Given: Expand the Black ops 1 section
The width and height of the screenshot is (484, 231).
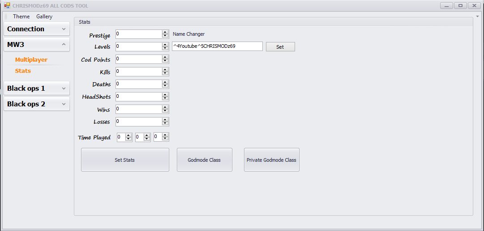Looking at the screenshot, I should click(x=37, y=88).
